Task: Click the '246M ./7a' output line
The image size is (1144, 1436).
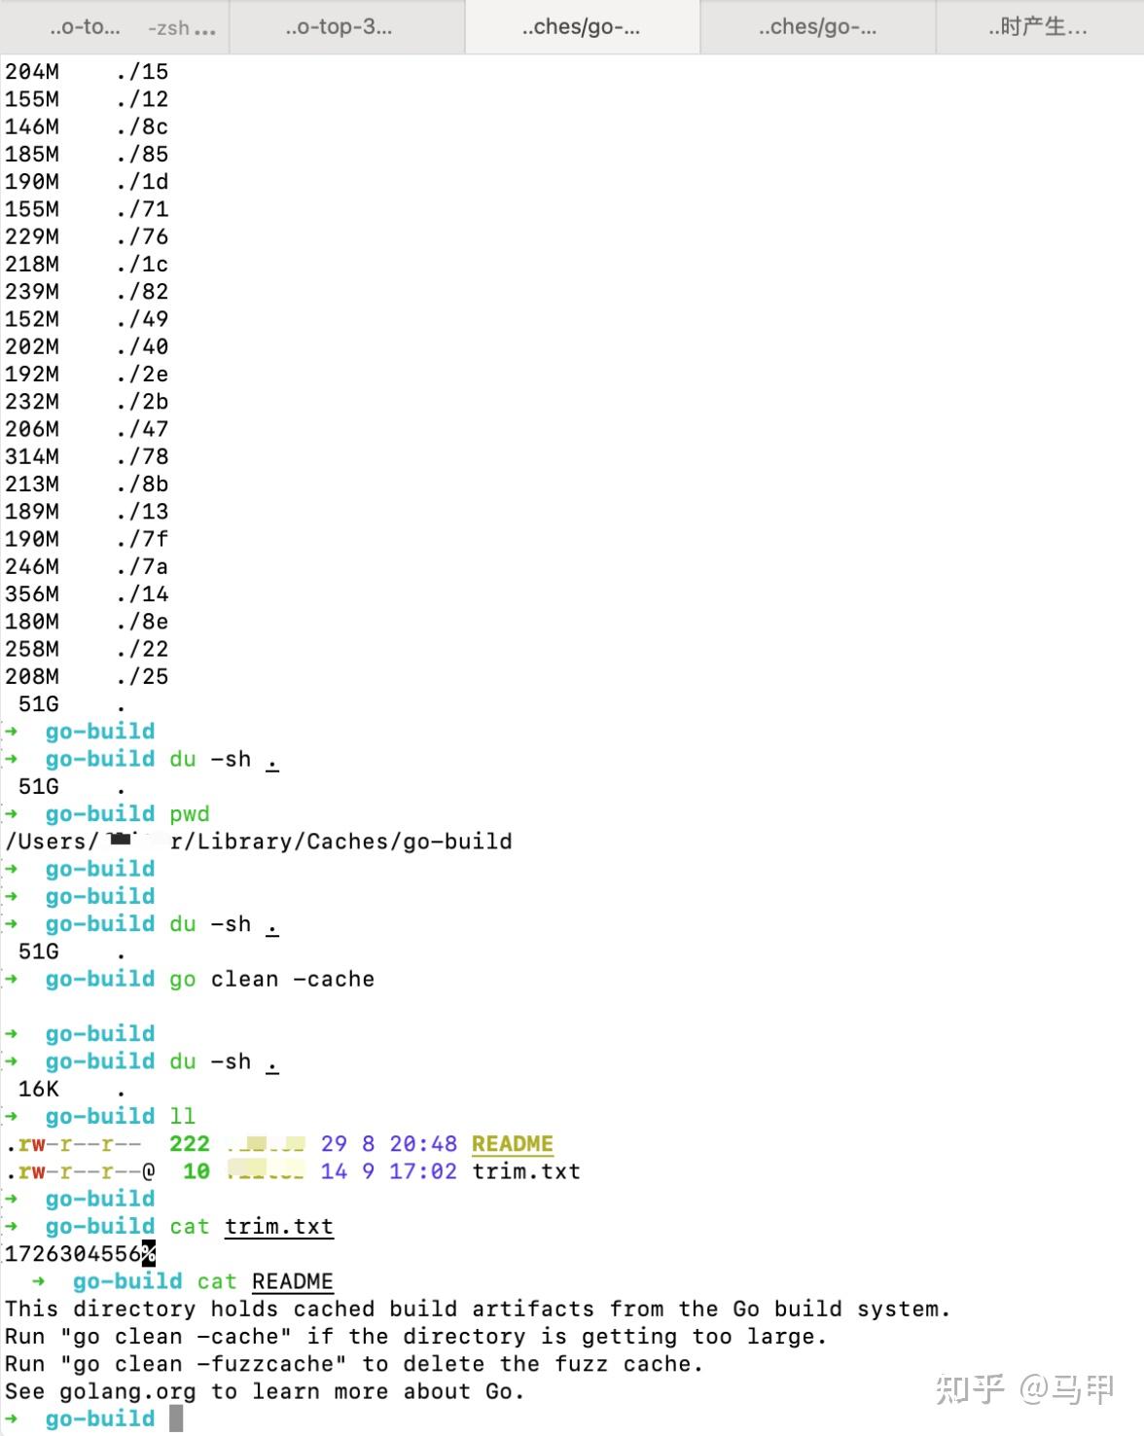Action: (x=87, y=566)
